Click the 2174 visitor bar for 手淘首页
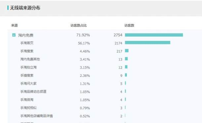The width and height of the screenshot is (202, 123). point(148,43)
